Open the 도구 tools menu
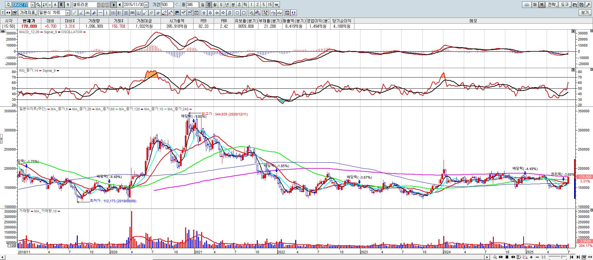Viewport: 593px width, 260px height. point(565,5)
